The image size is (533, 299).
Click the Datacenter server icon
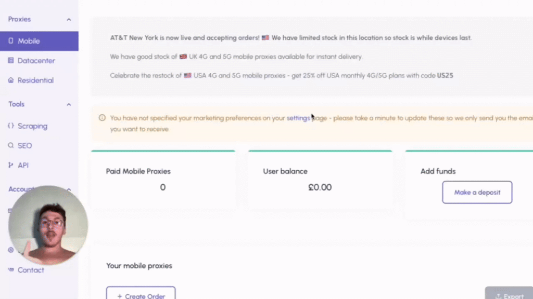click(x=11, y=61)
